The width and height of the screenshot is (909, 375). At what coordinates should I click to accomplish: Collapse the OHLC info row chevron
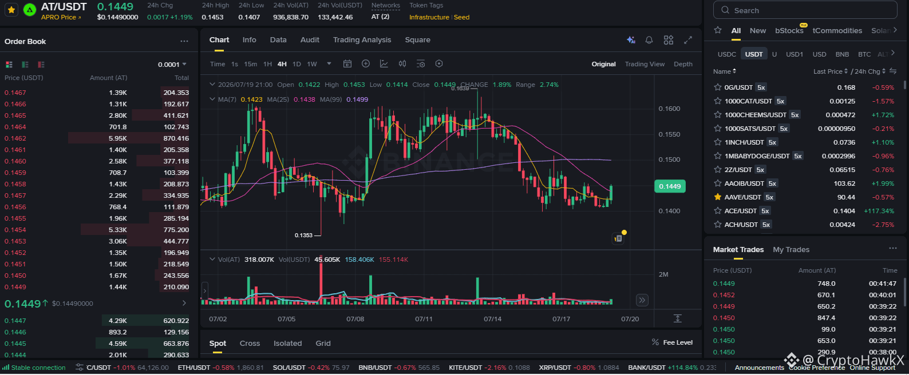[212, 84]
